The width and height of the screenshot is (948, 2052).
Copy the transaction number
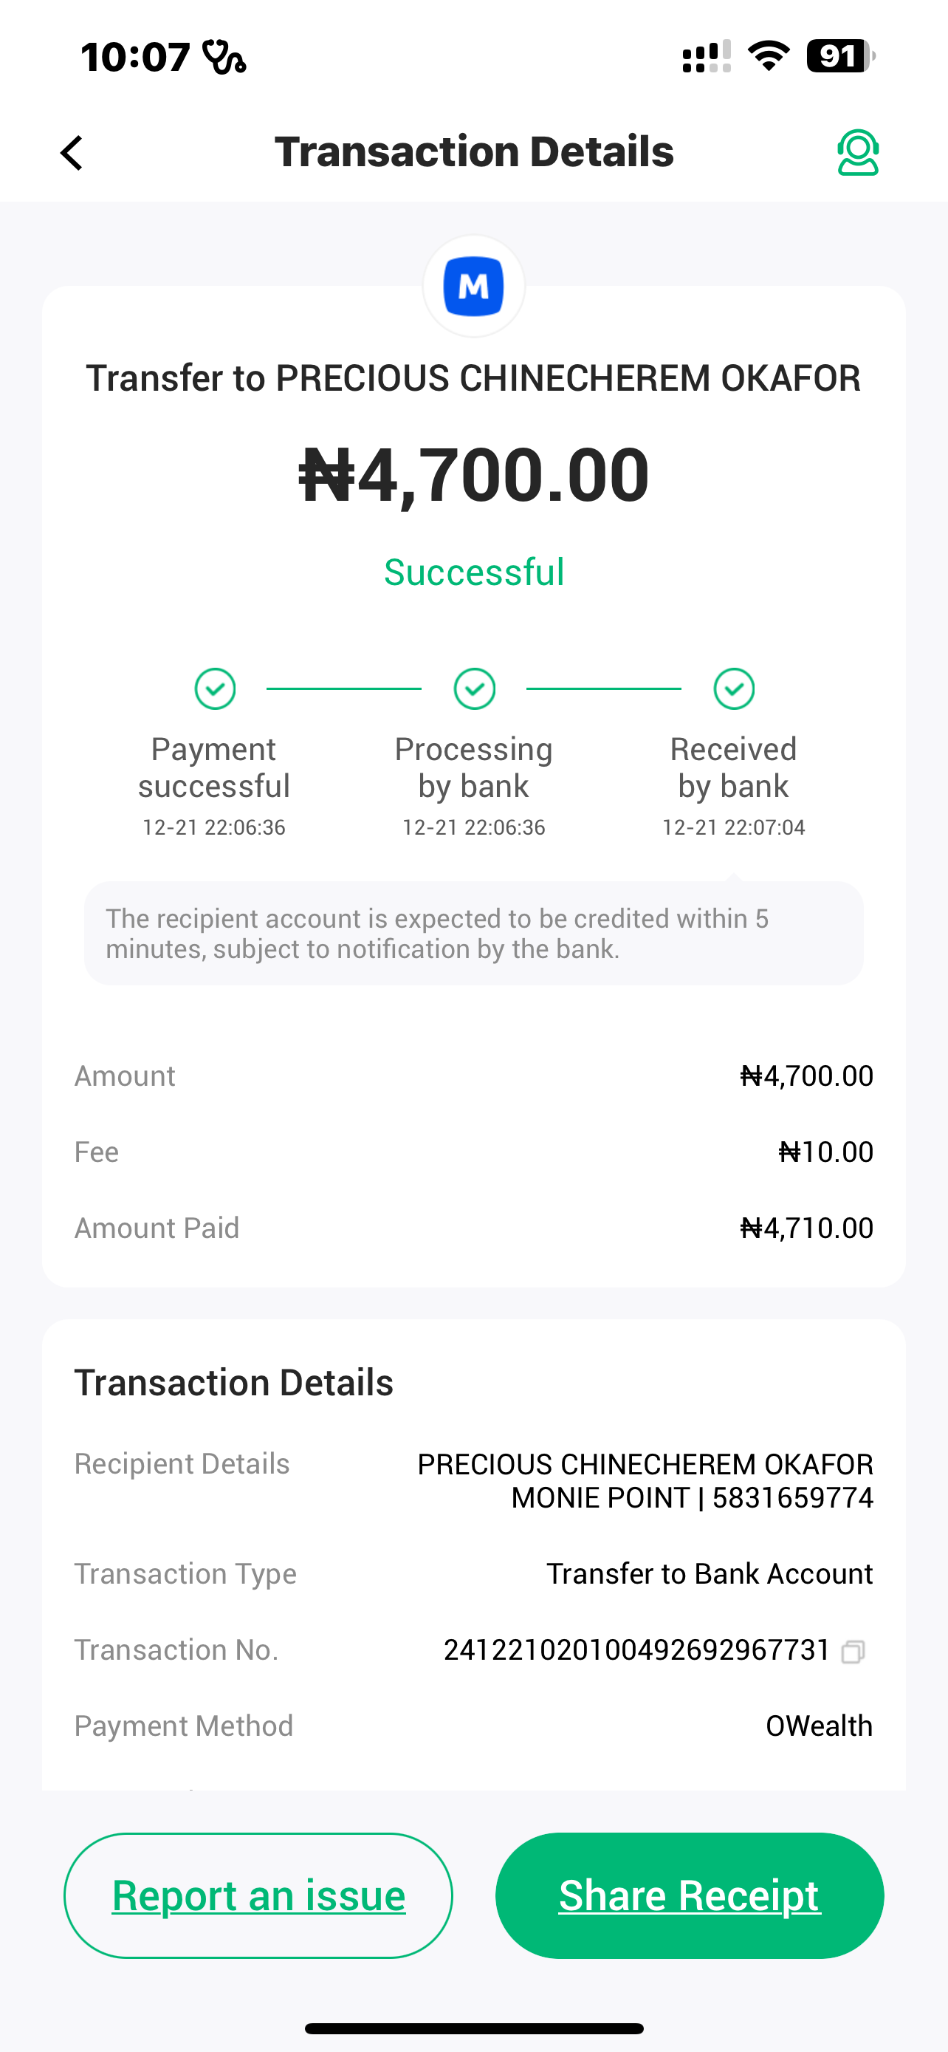pyautogui.click(x=853, y=1652)
